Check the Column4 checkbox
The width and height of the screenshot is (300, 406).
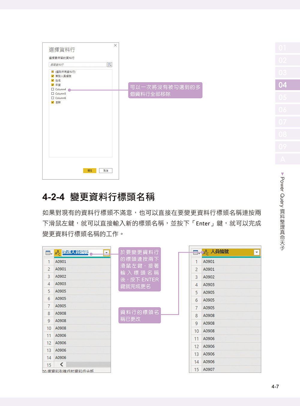click(x=52, y=89)
